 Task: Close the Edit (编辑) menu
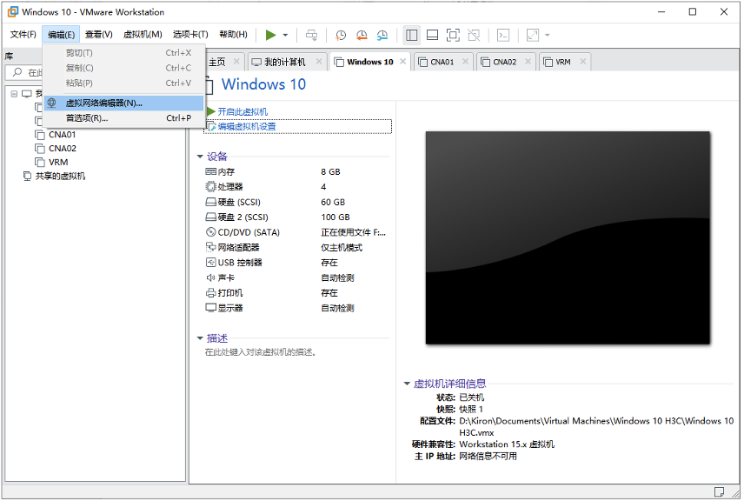tap(61, 34)
